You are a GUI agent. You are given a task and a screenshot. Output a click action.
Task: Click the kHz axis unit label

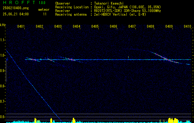pos(3,25)
